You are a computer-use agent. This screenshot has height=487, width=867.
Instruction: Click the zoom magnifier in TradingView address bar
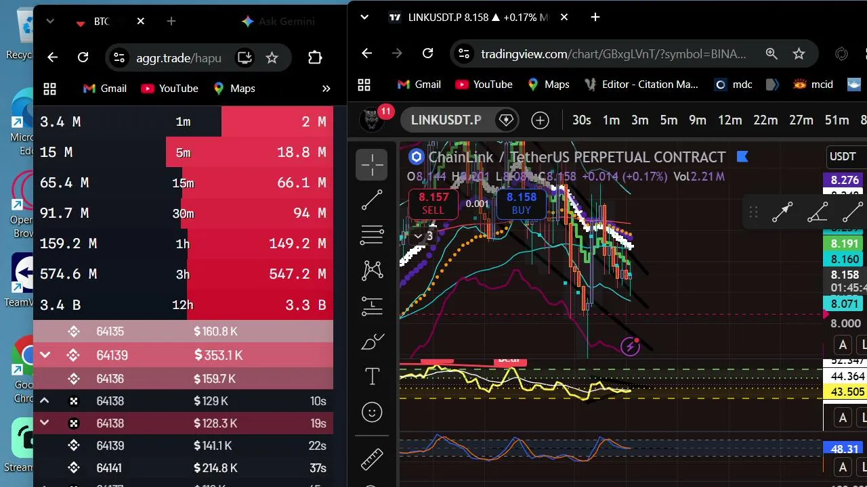click(771, 53)
